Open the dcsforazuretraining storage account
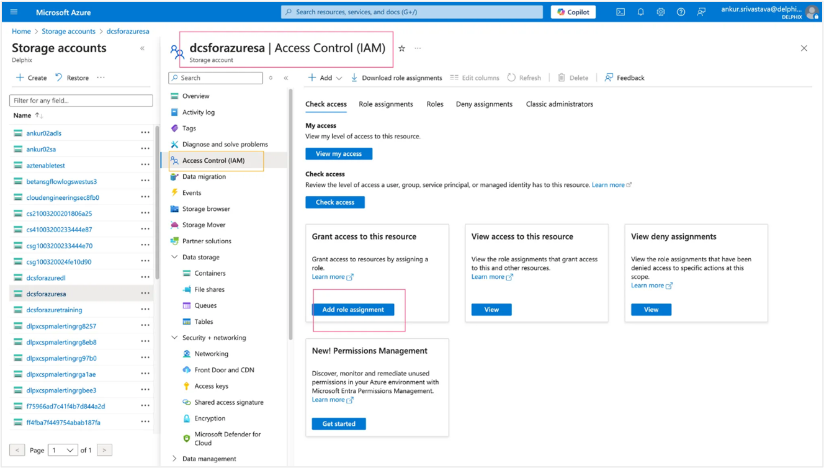This screenshot has width=824, height=468. [x=54, y=310]
